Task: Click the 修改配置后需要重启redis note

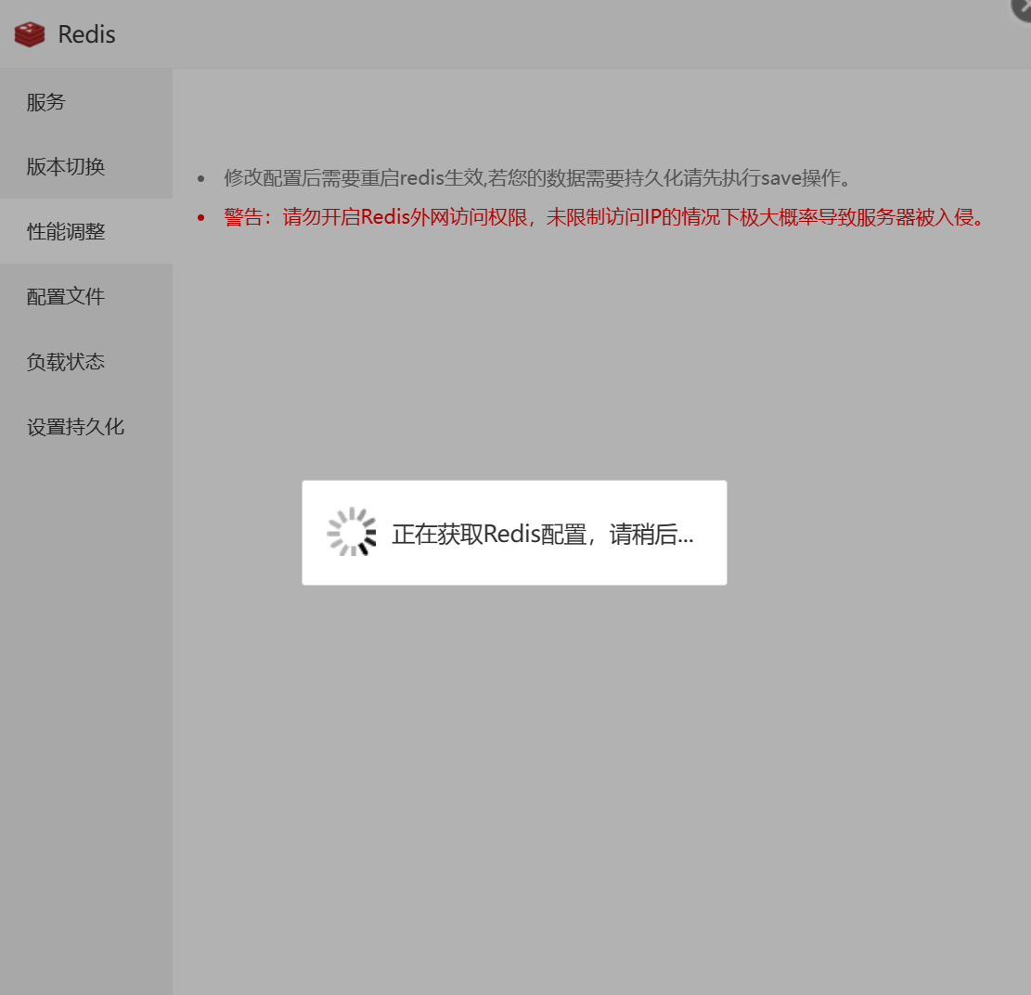Action: (537, 177)
